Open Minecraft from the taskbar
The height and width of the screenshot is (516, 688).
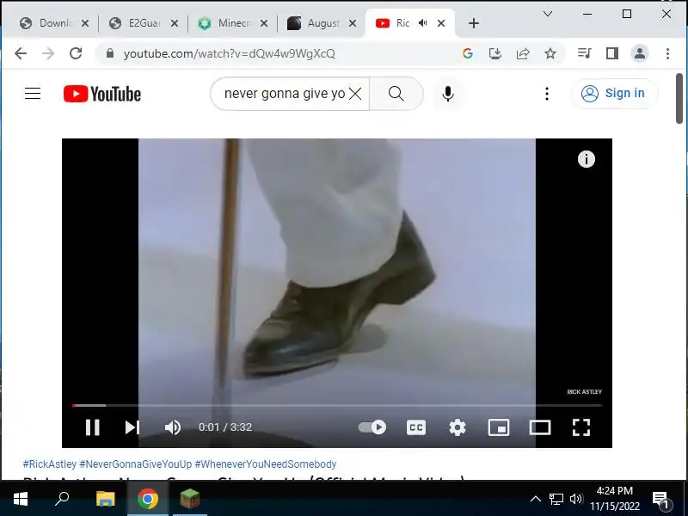(189, 499)
